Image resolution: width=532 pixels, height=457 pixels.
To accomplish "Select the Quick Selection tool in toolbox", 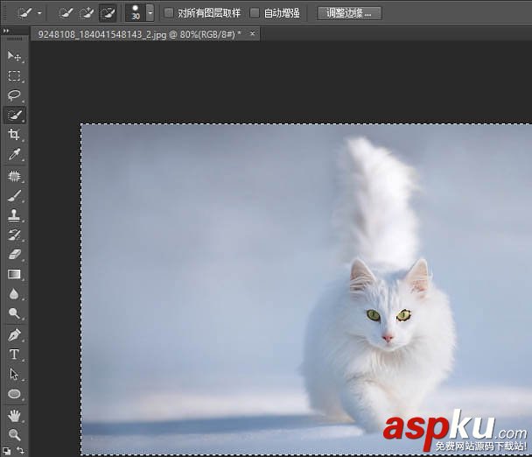I will [x=14, y=115].
